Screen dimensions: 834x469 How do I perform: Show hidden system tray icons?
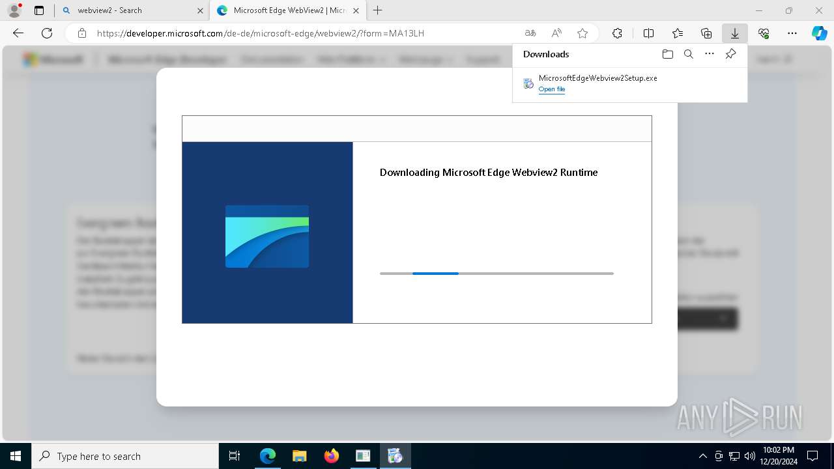(x=702, y=456)
